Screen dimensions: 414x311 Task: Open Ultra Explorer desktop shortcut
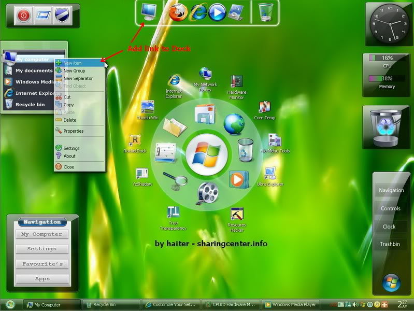(x=270, y=177)
